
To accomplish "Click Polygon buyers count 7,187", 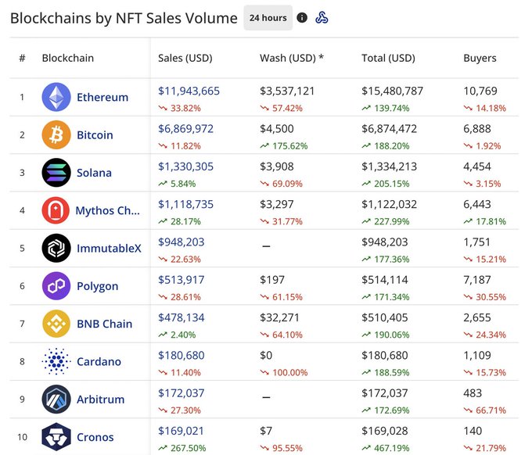I will tap(477, 280).
